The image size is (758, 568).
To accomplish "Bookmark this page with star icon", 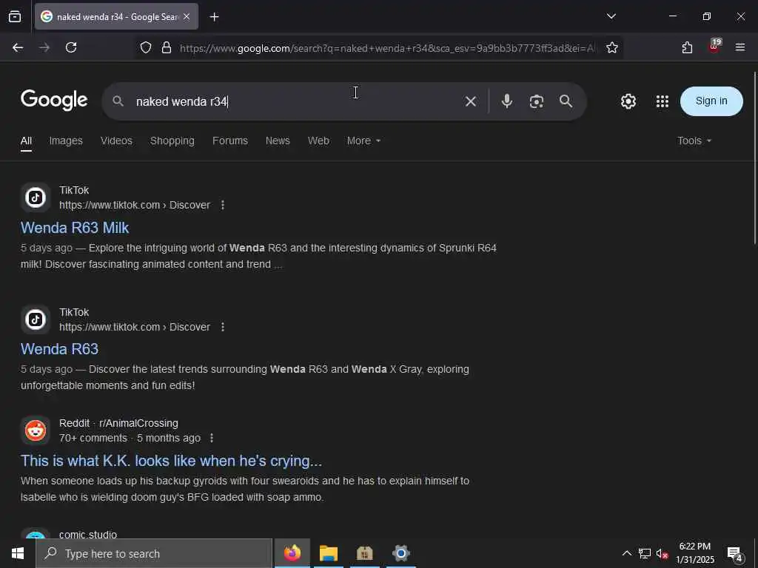I will (x=612, y=47).
